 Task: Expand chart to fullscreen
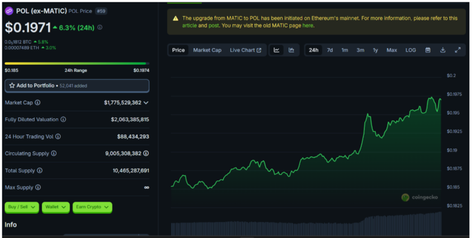pyautogui.click(x=457, y=50)
